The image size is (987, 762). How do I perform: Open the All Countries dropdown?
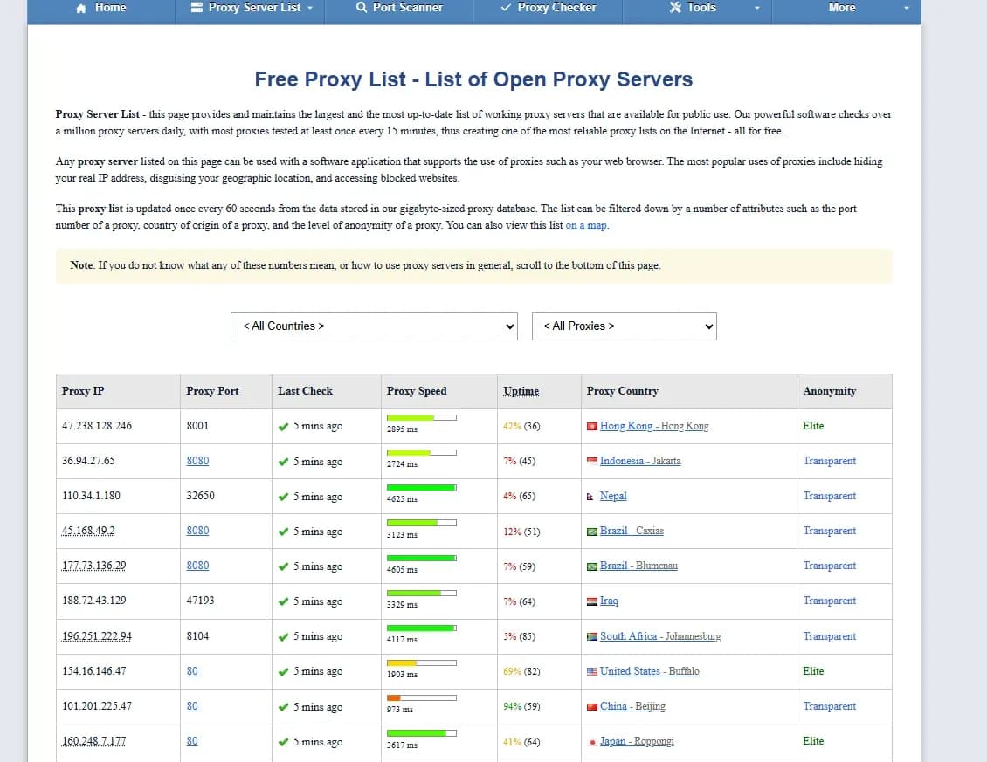374,326
